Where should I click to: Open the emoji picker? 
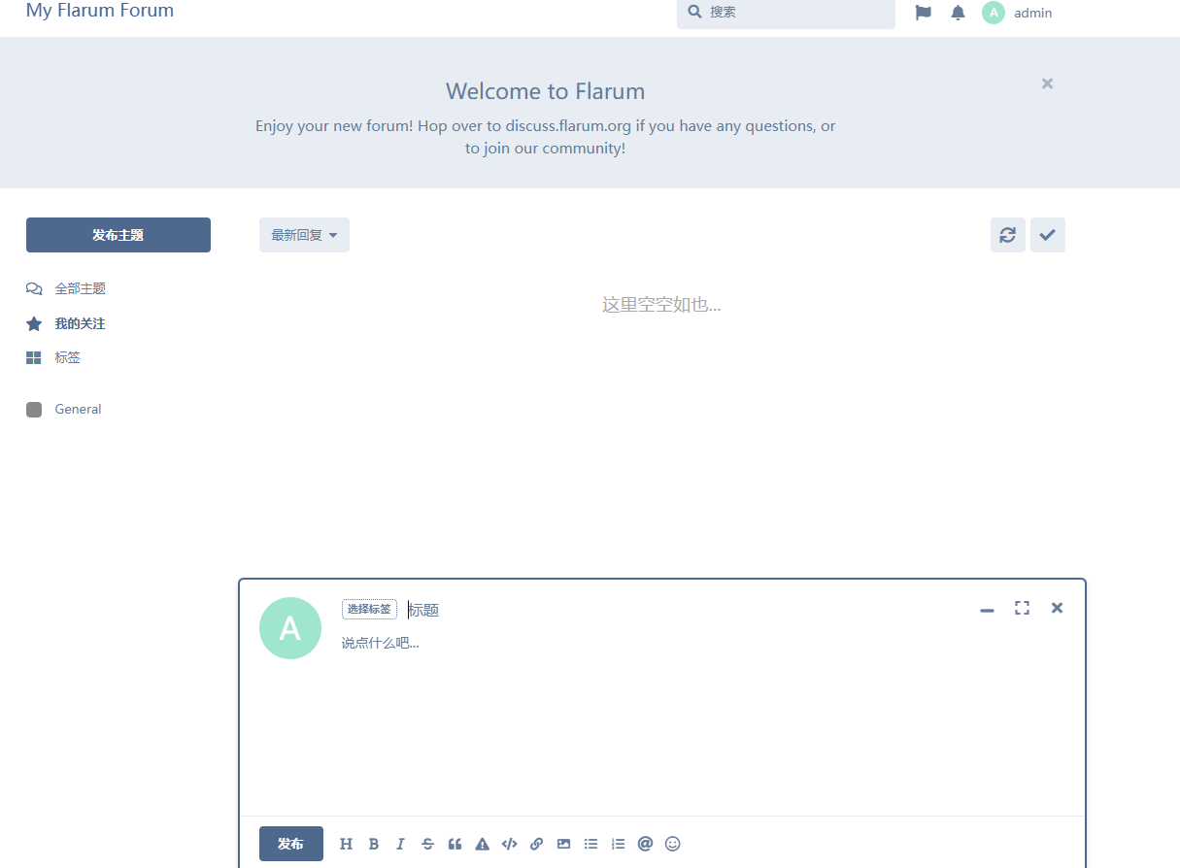672,844
